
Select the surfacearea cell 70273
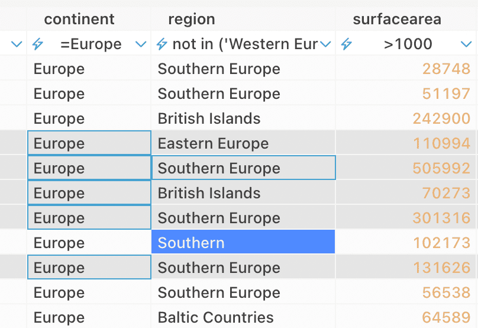coord(405,193)
